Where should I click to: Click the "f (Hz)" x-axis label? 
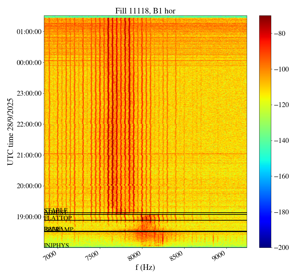pyautogui.click(x=145, y=267)
